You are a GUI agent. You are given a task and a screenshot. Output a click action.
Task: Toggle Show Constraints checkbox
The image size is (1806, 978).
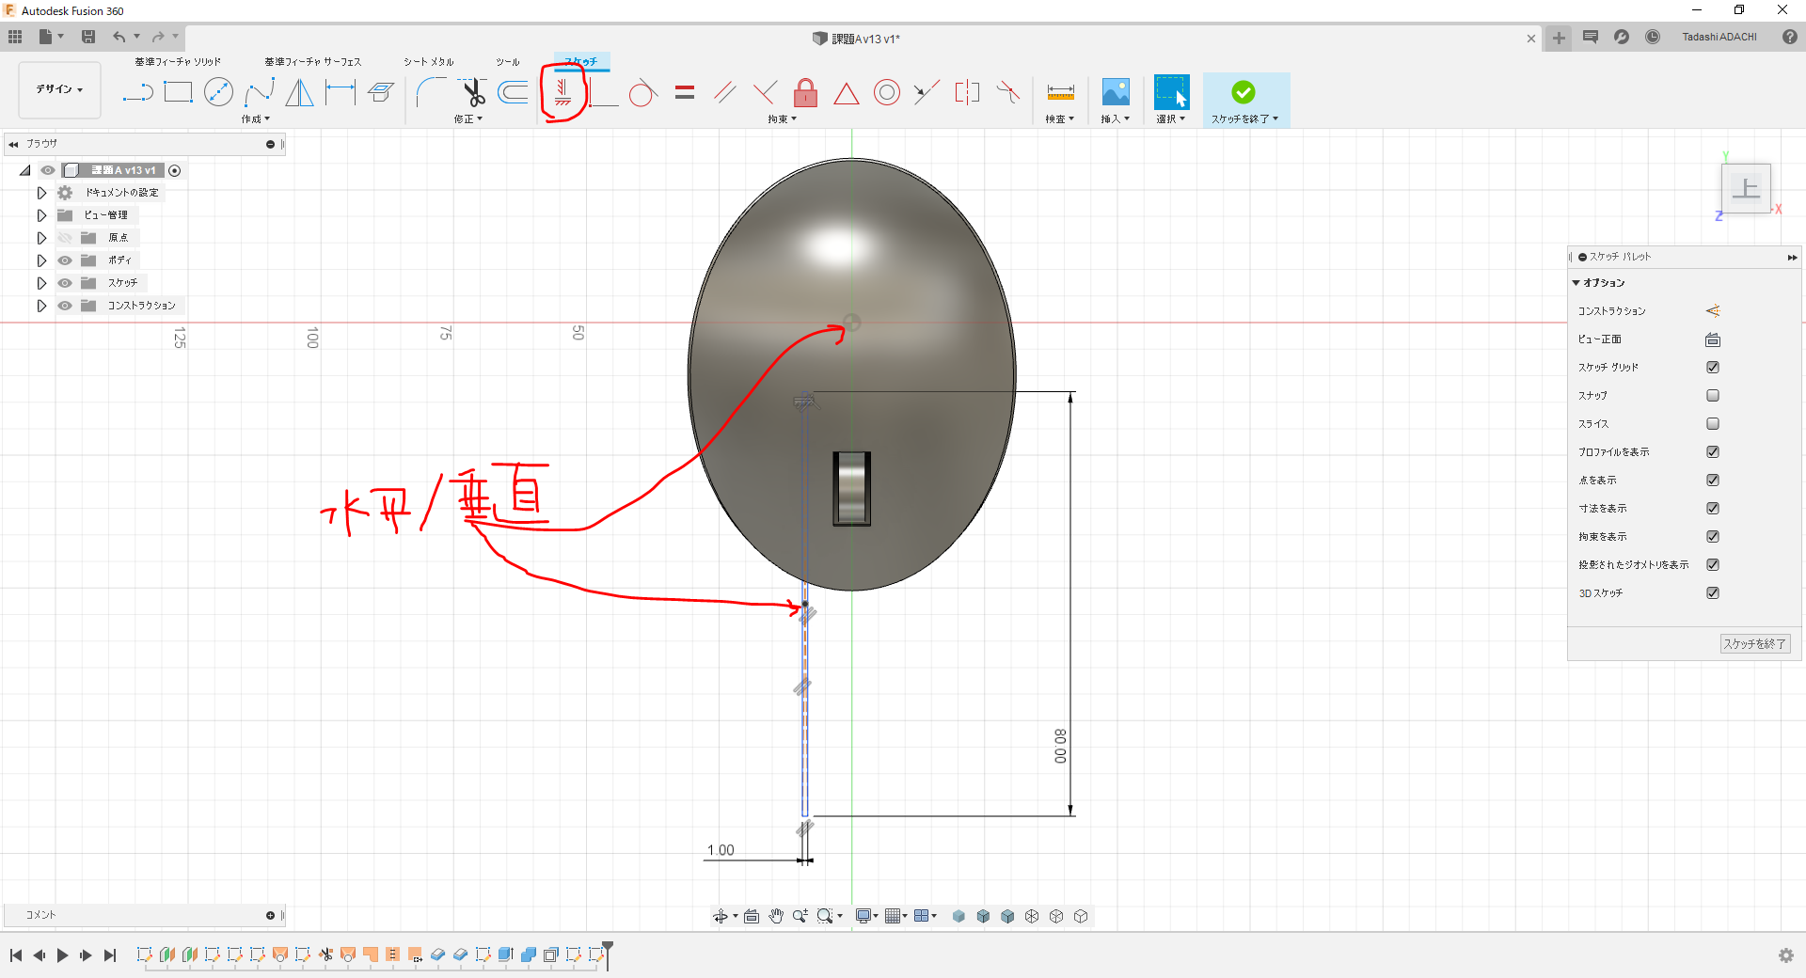(x=1713, y=537)
